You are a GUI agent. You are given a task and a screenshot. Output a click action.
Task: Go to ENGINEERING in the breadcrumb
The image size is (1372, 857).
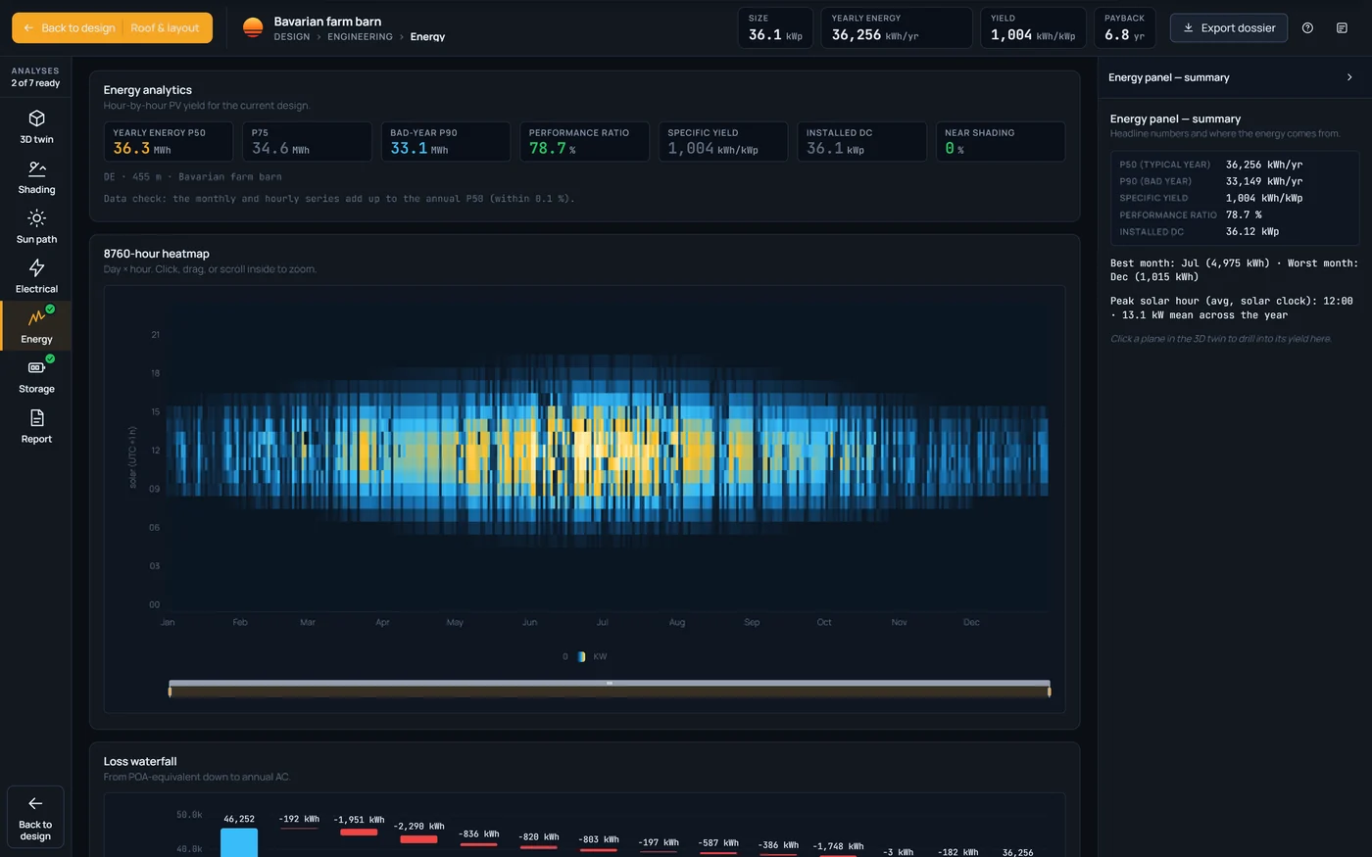pos(360,37)
